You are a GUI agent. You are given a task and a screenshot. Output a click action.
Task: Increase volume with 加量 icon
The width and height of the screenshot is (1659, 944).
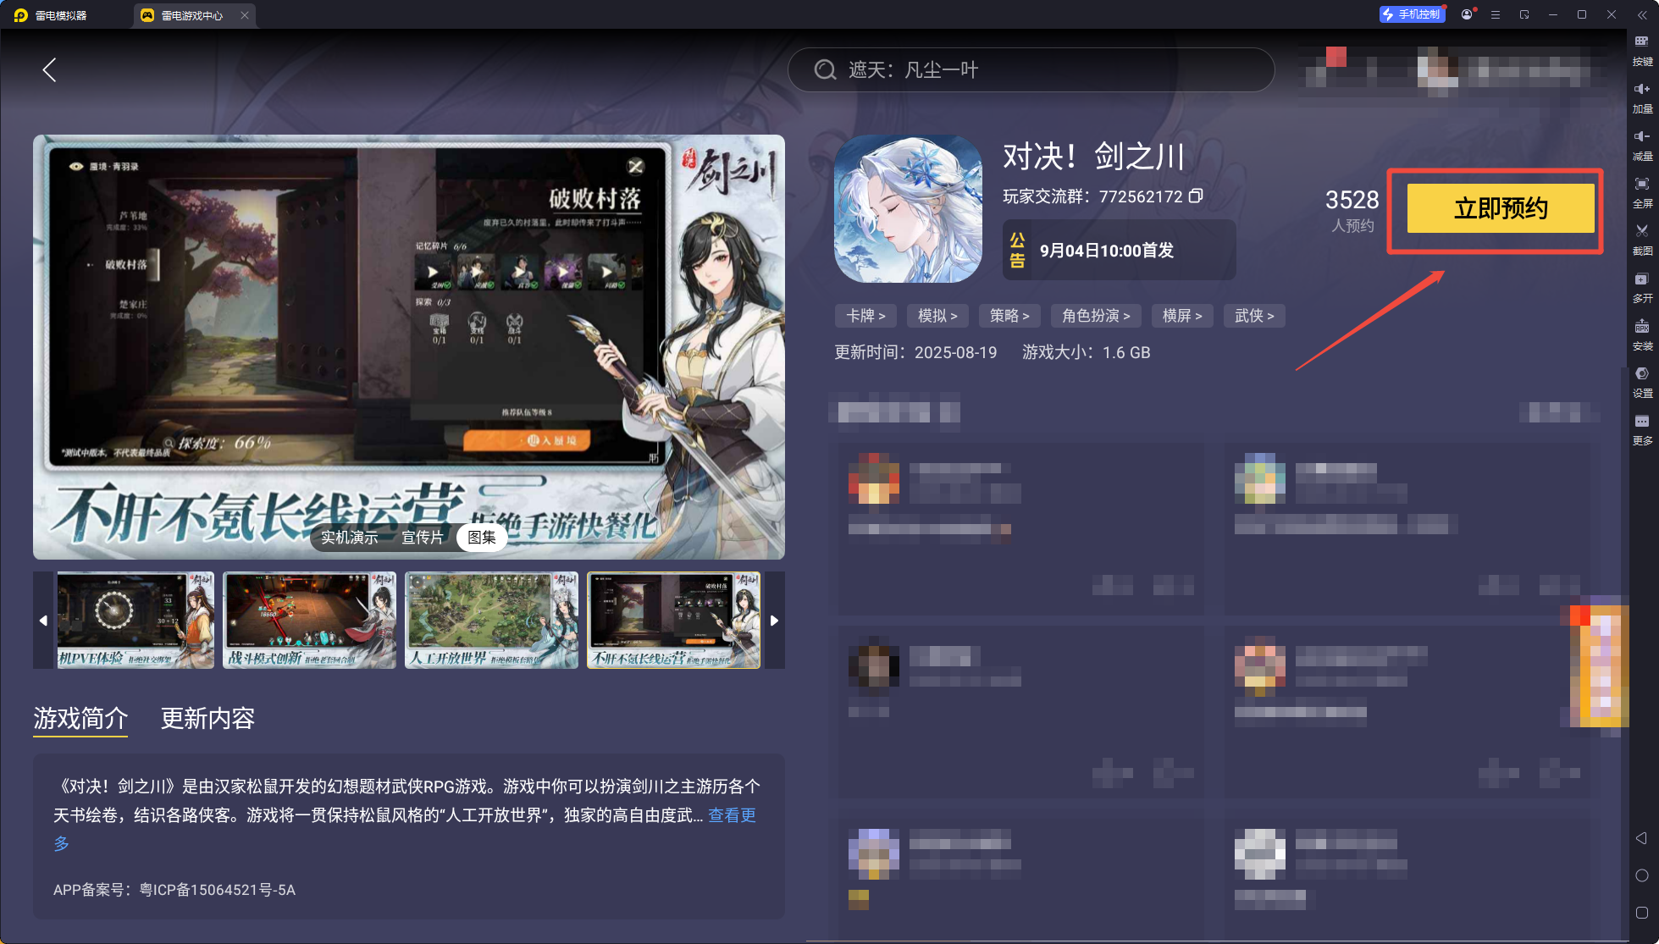pos(1642,97)
